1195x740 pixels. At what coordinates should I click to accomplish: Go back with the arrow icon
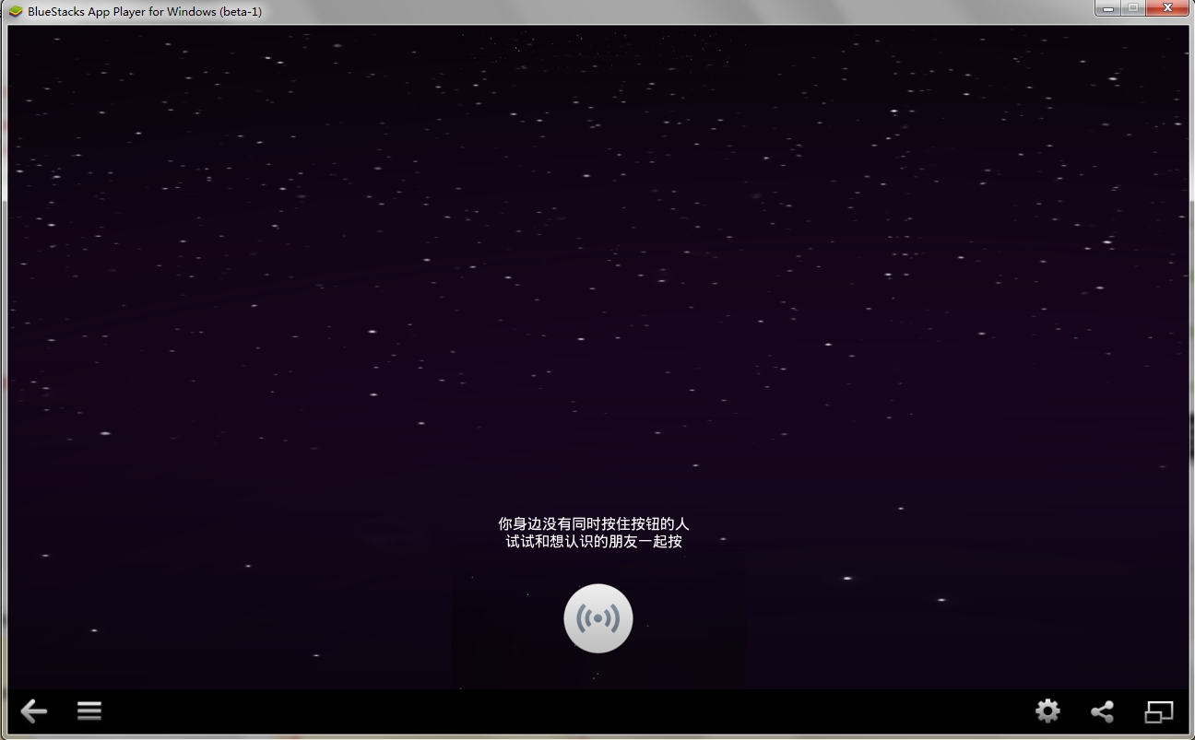coord(34,711)
